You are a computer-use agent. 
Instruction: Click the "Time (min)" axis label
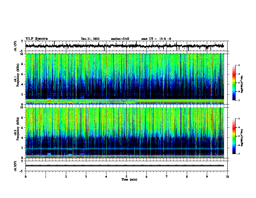point(129,180)
